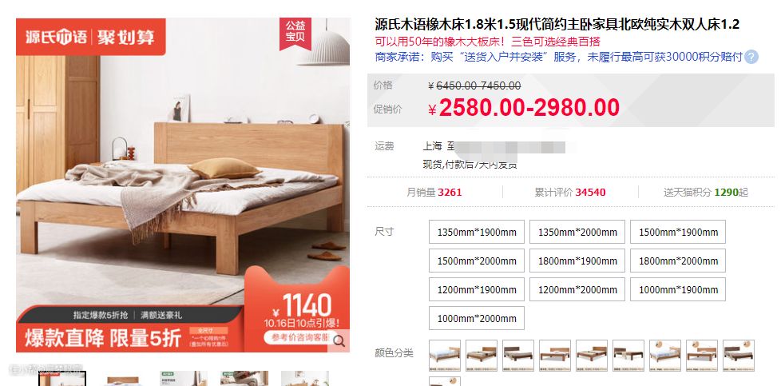Viewport: 781px width, 386px height.
Task: Choose the 1350mm*1900mm size option
Action: pos(477,232)
